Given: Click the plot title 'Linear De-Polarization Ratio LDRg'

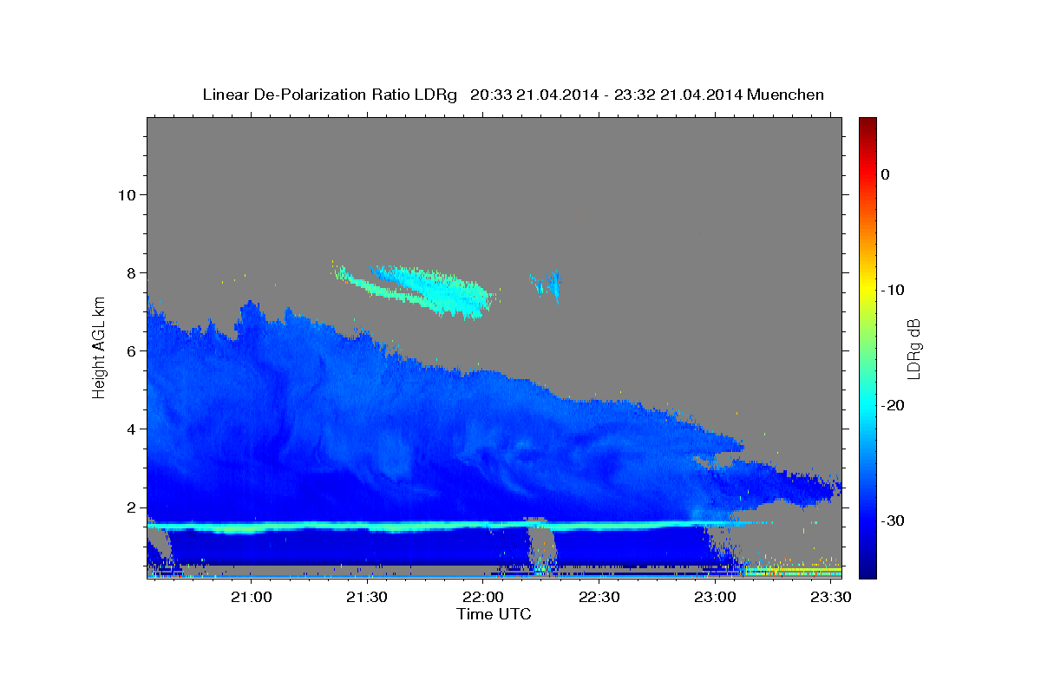Looking at the screenshot, I should (330, 95).
